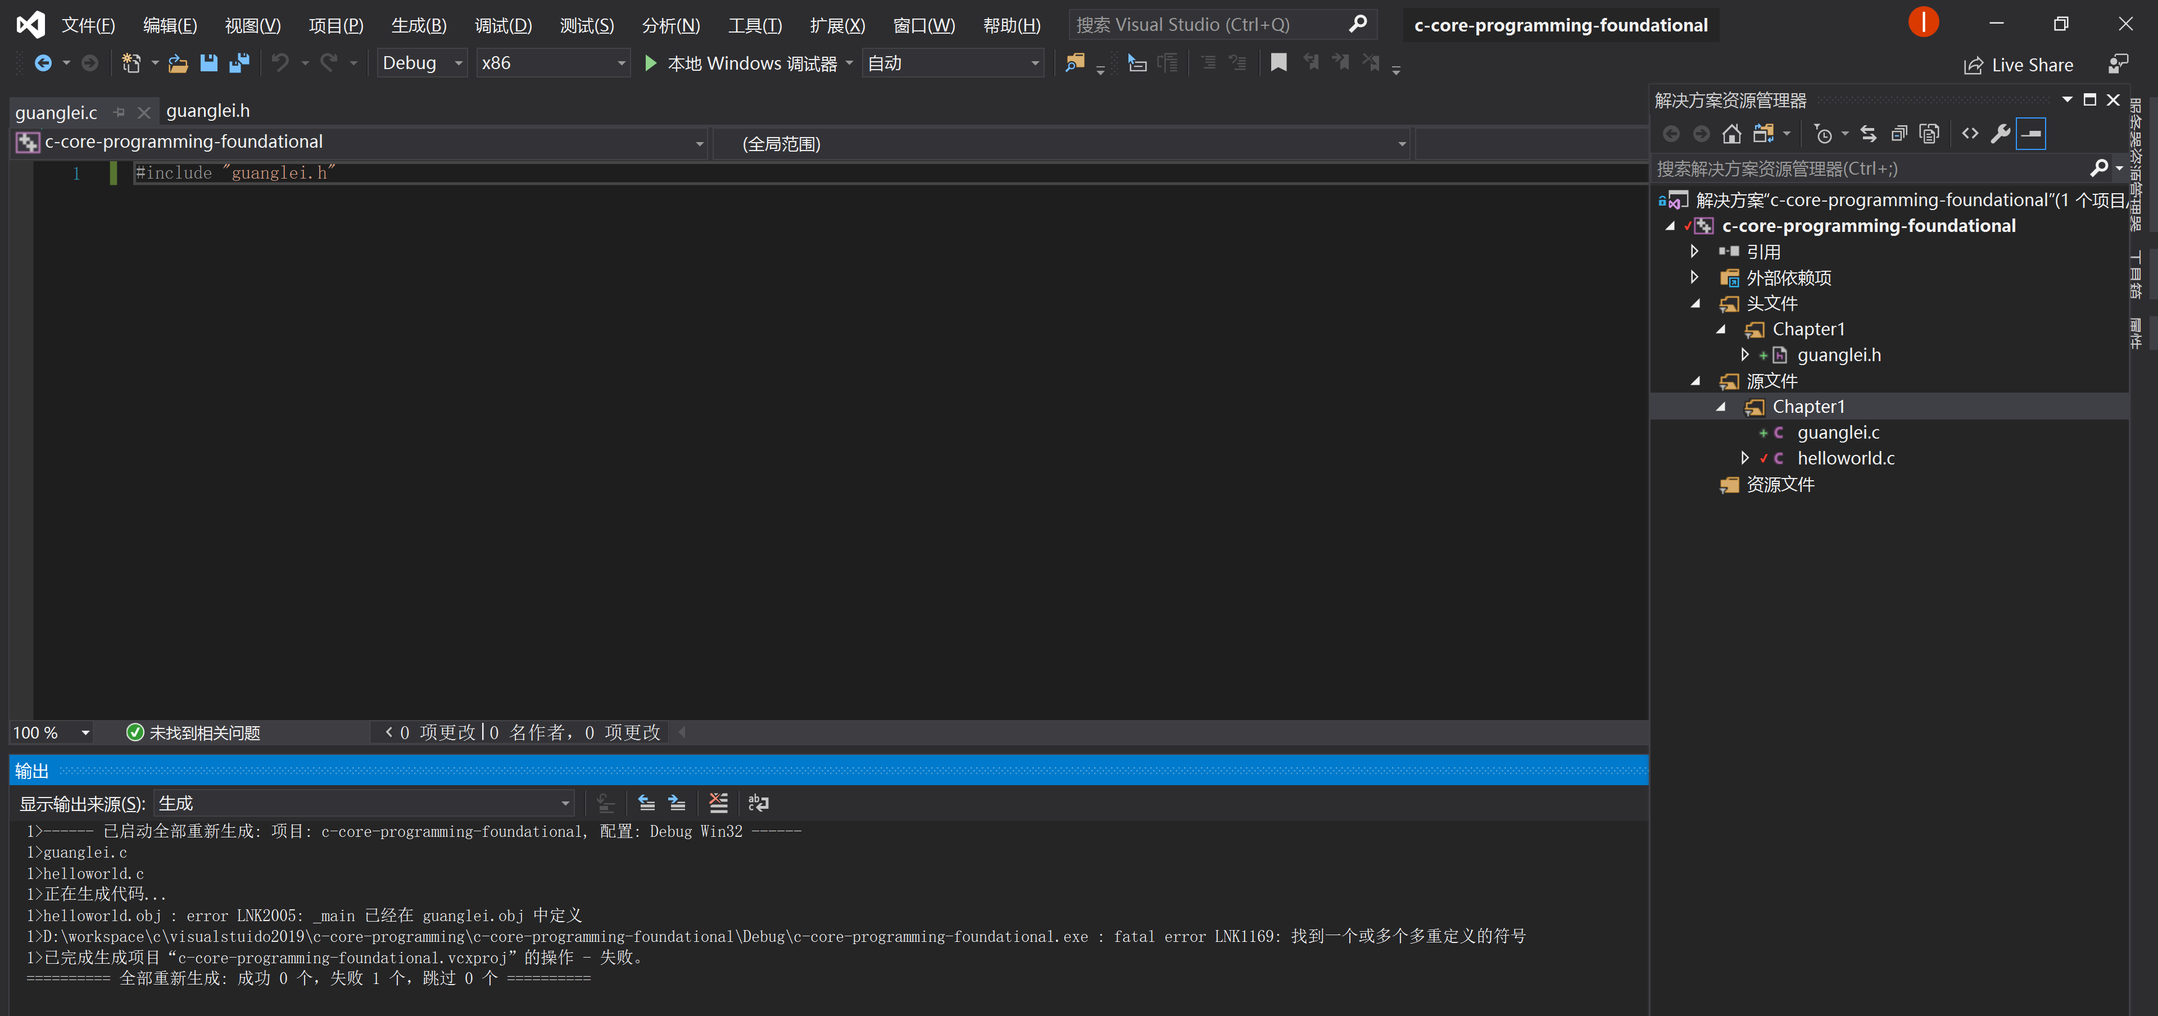Open the Debug configuration dropdown

(x=421, y=63)
